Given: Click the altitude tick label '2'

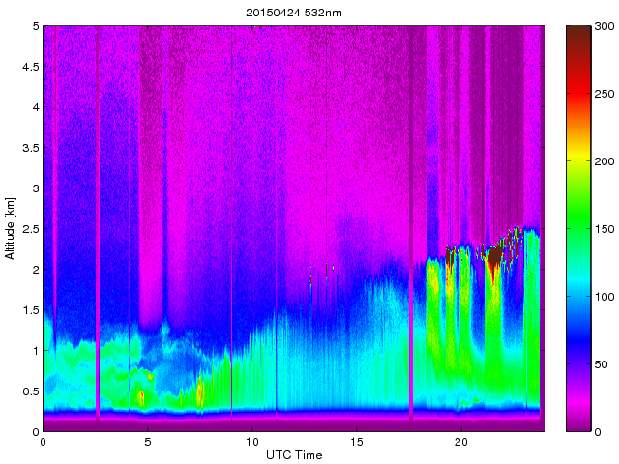Looking at the screenshot, I should pyautogui.click(x=36, y=269).
